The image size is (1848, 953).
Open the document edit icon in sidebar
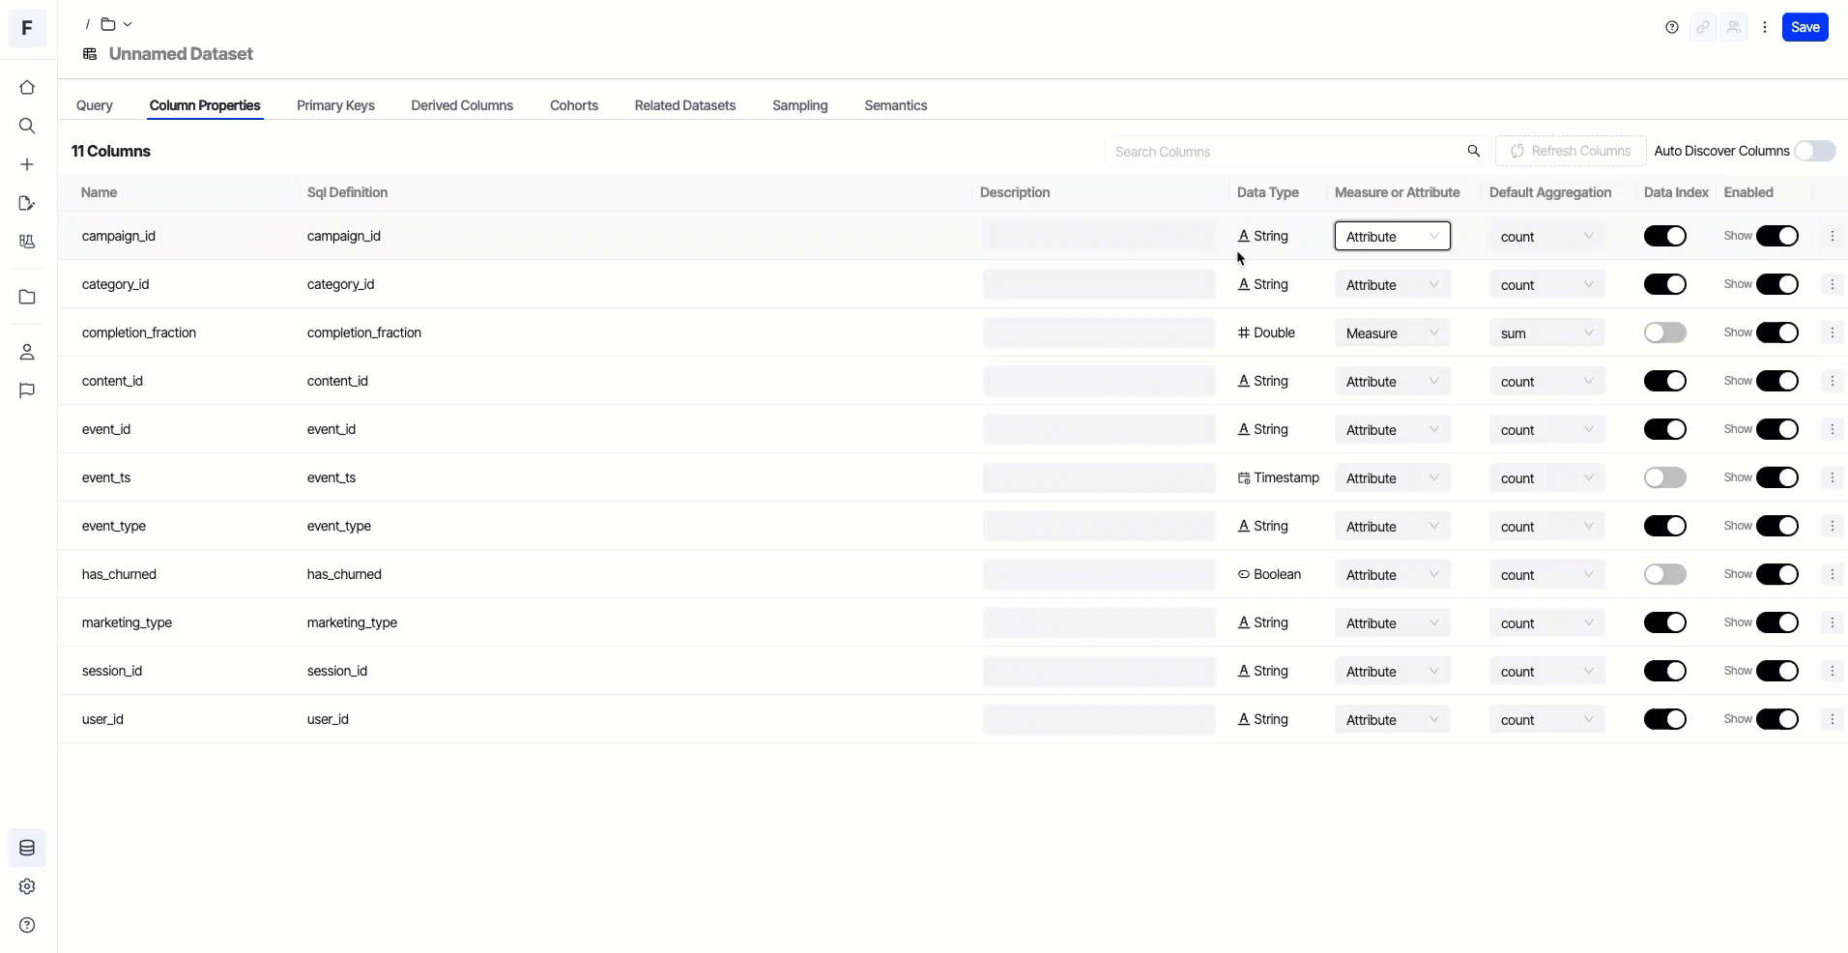point(27,203)
